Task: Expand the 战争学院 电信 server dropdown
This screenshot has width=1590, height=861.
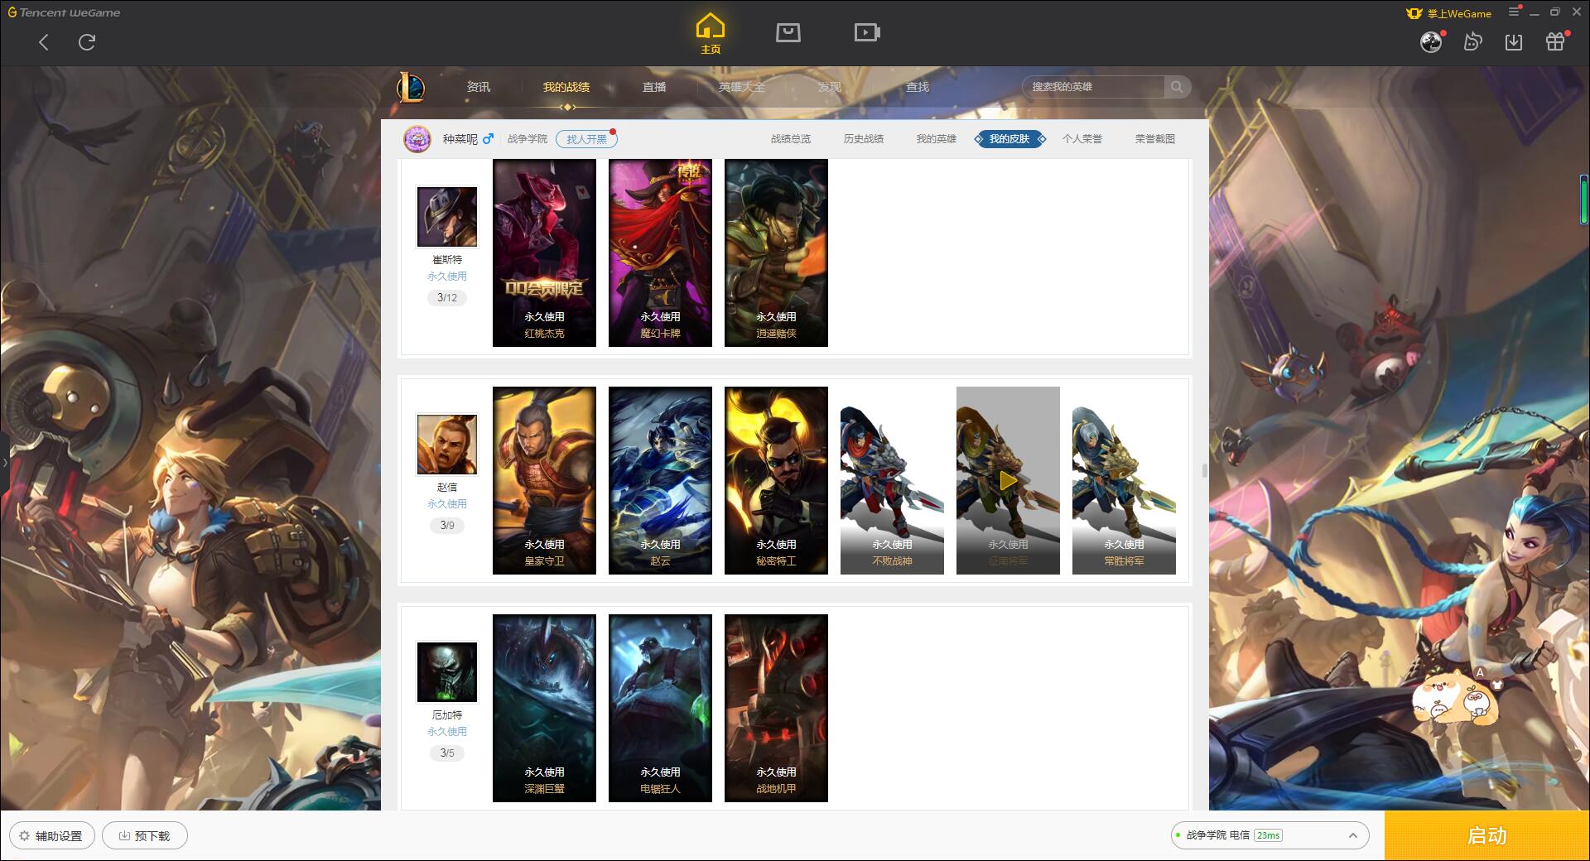Action: (x=1269, y=835)
